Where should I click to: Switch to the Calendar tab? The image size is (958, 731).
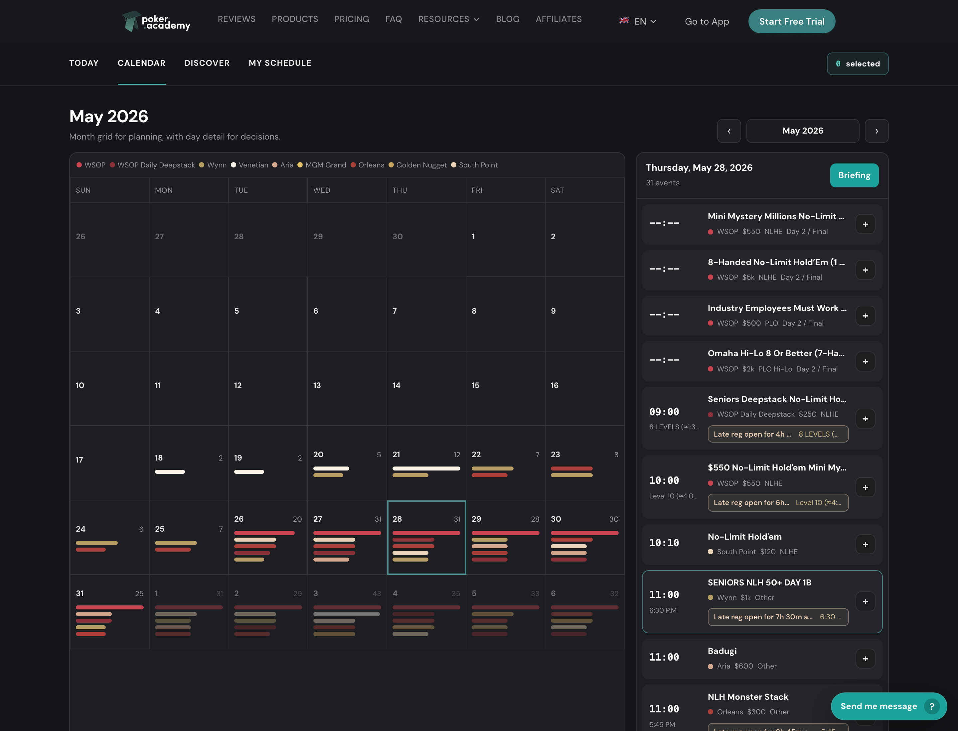point(142,63)
